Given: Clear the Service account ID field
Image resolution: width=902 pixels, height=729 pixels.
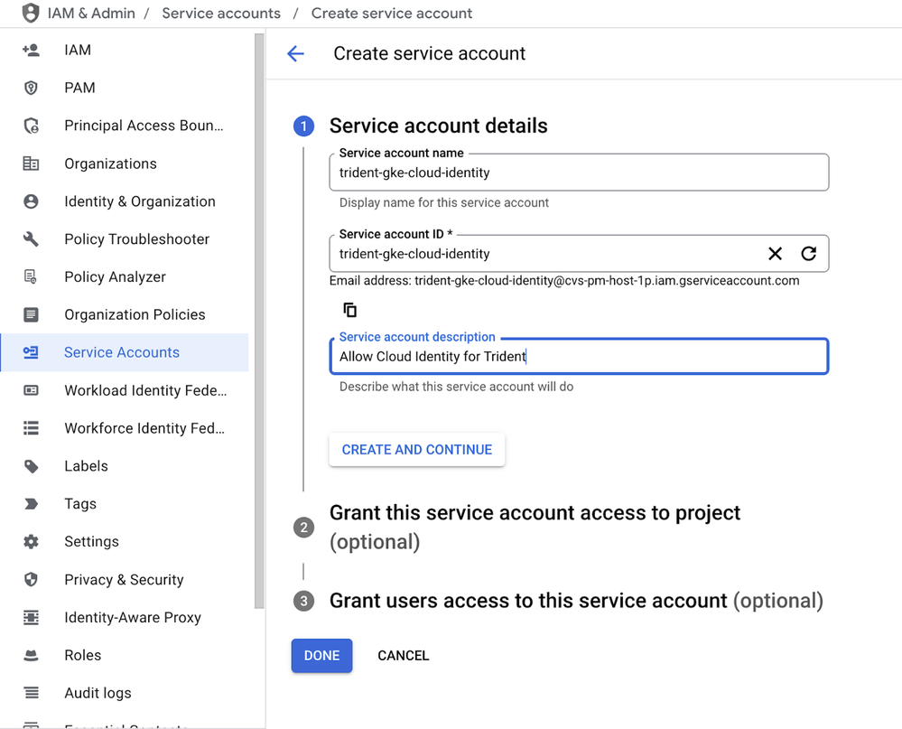Looking at the screenshot, I should [775, 254].
